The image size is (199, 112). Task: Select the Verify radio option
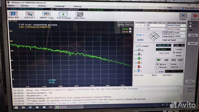tap(173, 49)
